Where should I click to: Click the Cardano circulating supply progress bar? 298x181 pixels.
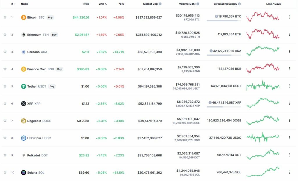coord(224,55)
